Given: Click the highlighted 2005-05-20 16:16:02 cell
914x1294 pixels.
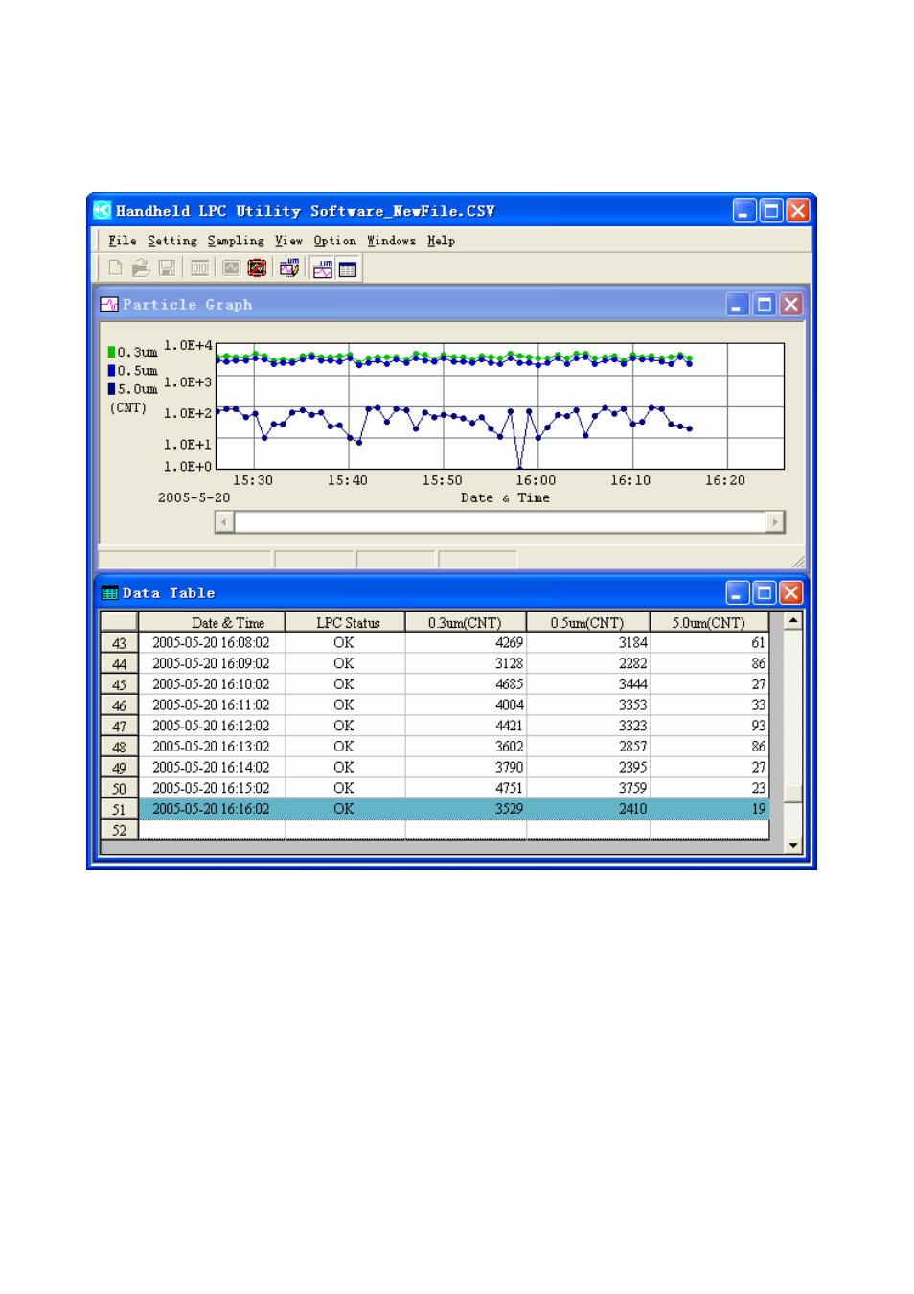Looking at the screenshot, I should click(212, 809).
